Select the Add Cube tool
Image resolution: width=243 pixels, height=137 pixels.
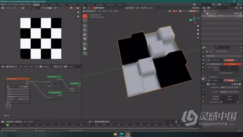(x=85, y=54)
